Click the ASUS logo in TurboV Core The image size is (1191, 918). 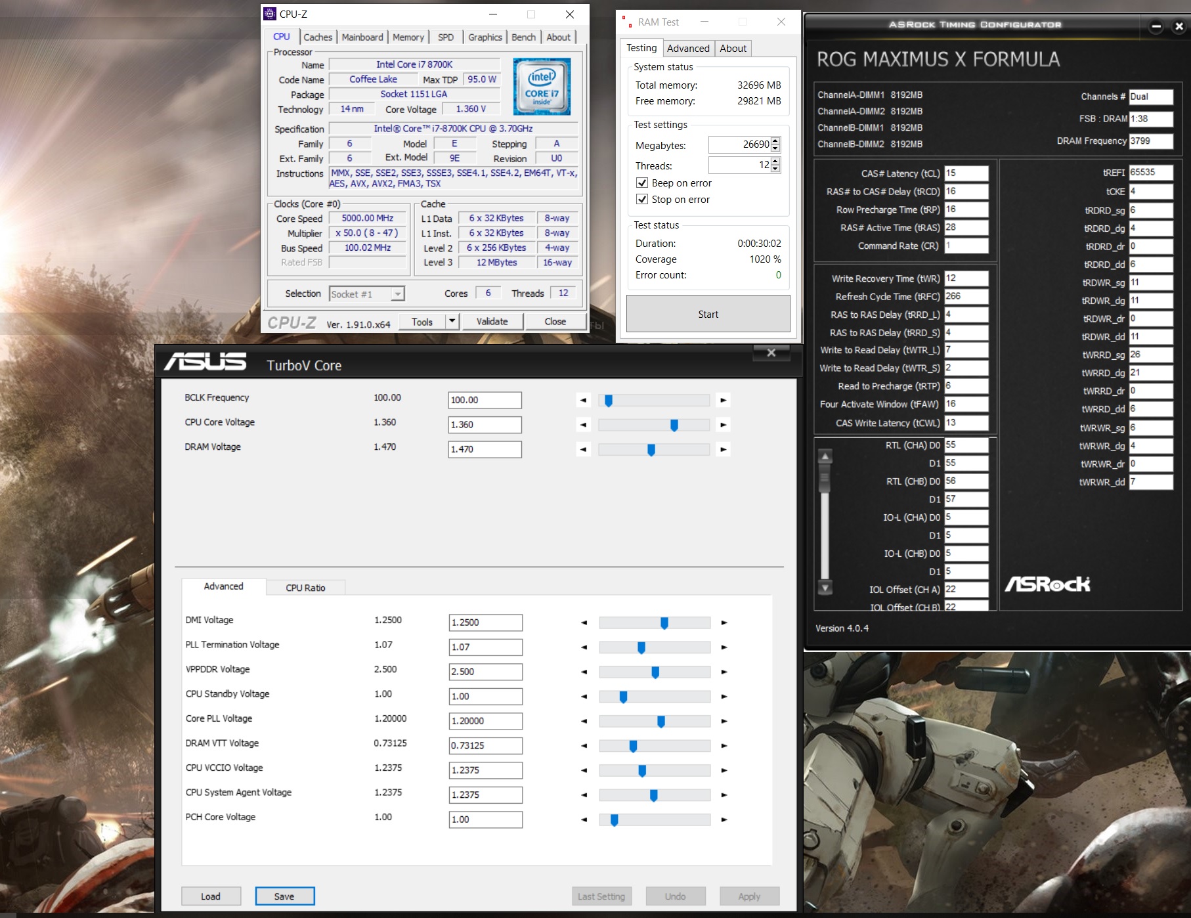click(x=206, y=362)
